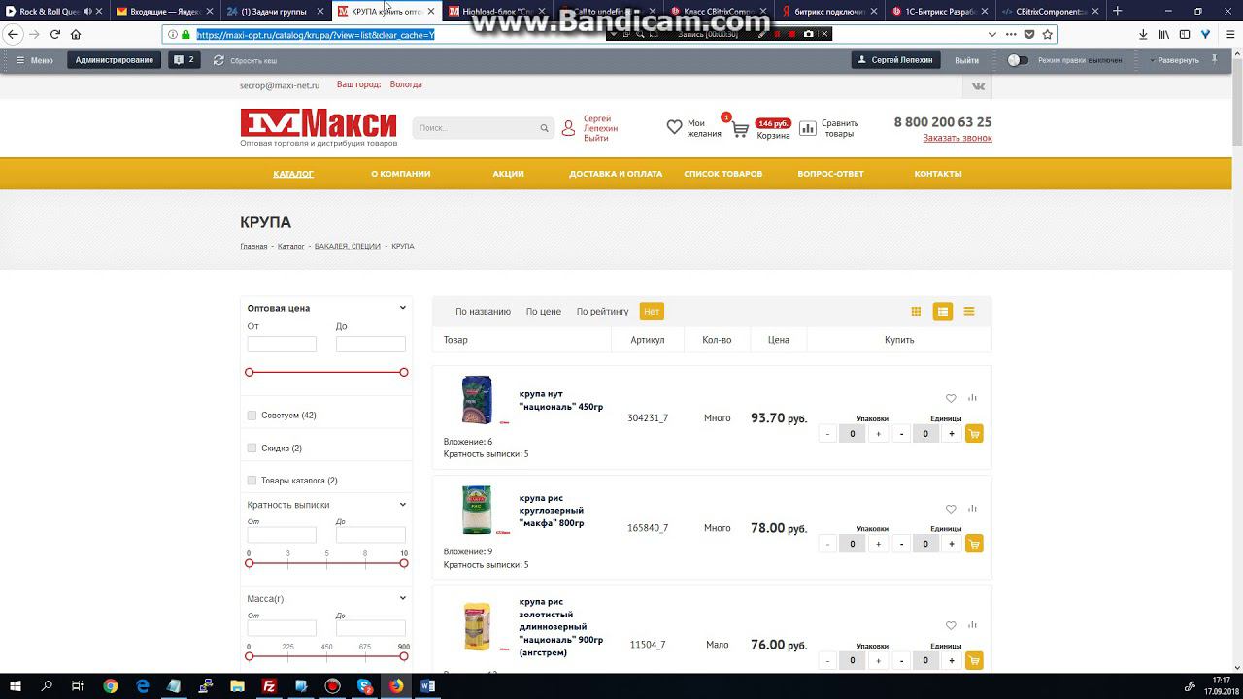Add крупа нут to cart
Viewport: 1243px width, 699px height.
tap(974, 434)
